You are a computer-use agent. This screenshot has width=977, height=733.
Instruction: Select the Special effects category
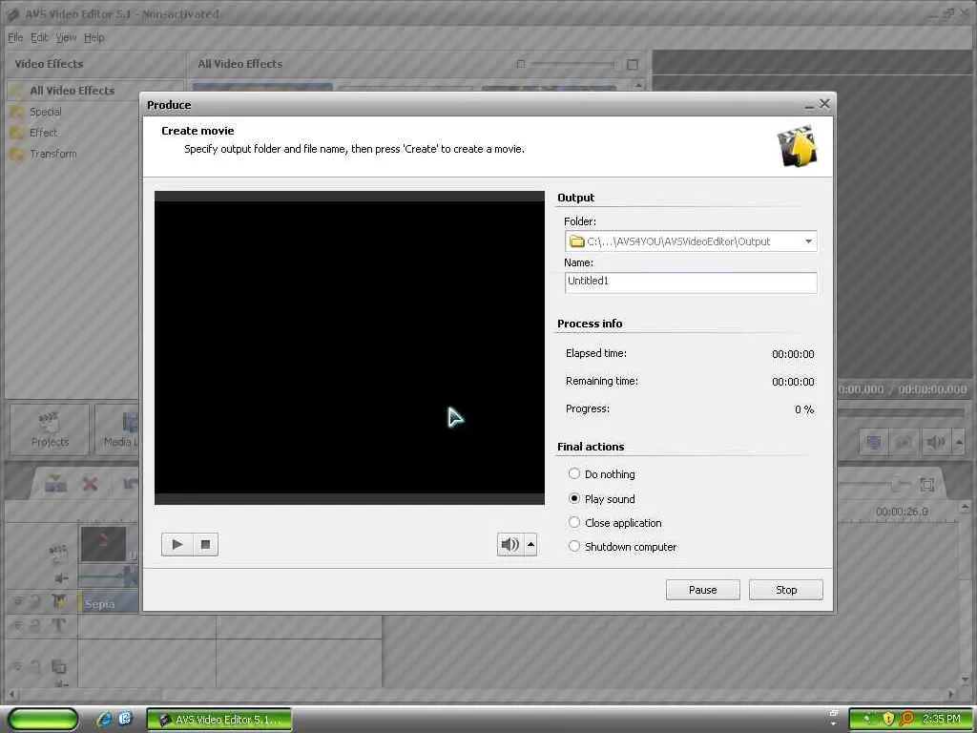(45, 112)
